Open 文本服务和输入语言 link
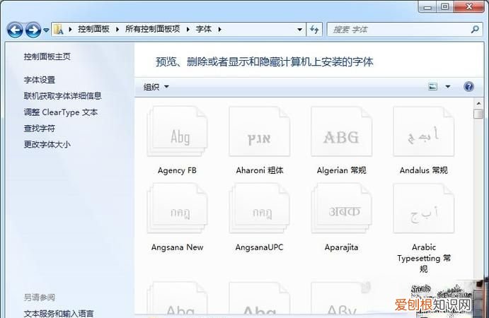The height and width of the screenshot is (318, 489). pyautogui.click(x=59, y=313)
